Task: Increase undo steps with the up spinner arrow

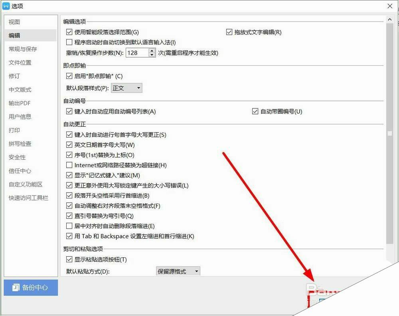Action: pyautogui.click(x=152, y=50)
